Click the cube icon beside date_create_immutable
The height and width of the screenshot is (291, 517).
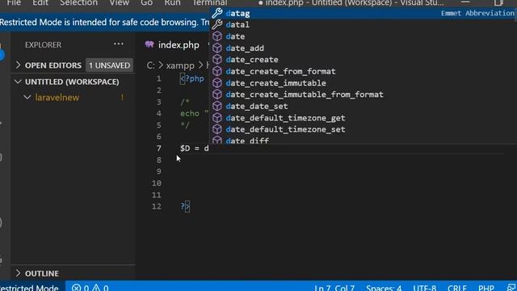217,82
